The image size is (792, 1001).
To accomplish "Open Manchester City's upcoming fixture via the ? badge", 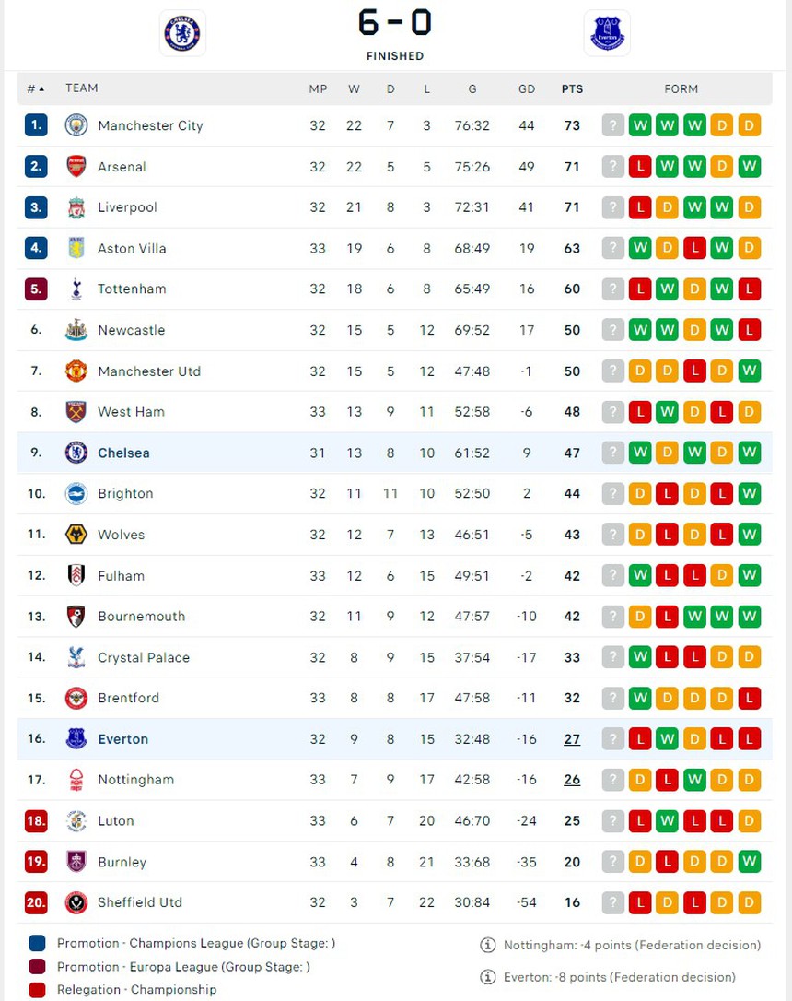I will pos(612,125).
